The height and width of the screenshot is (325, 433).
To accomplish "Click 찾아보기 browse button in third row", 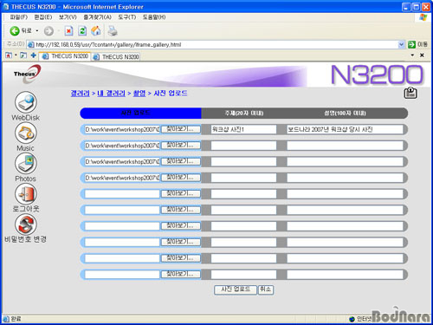I will [x=180, y=161].
